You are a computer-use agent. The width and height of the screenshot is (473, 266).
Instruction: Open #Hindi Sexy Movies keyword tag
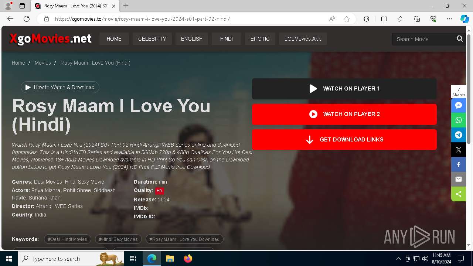[118, 239]
